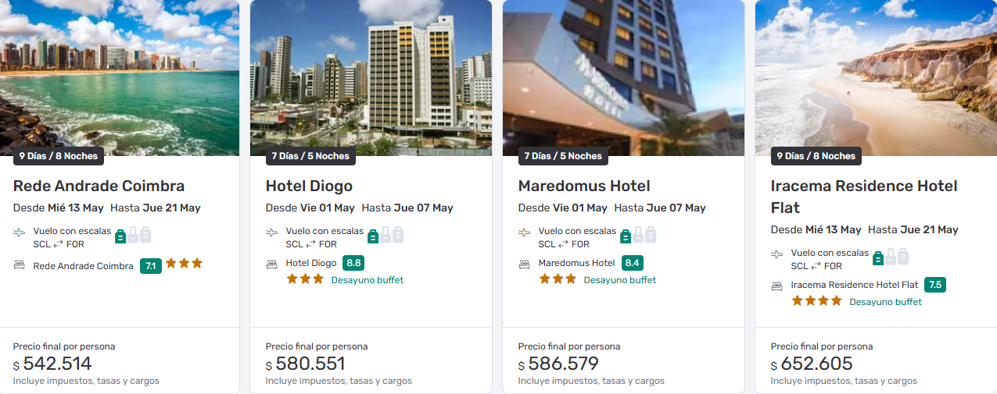Click the airplane icon on Iracema Residence card

coord(777,254)
